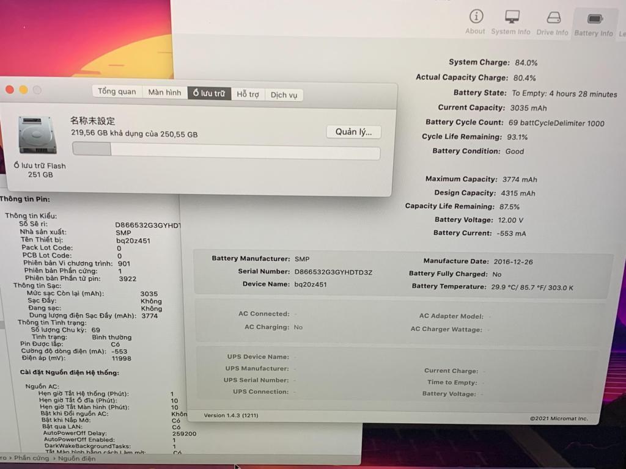Image resolution: width=626 pixels, height=469 pixels.
Task: Click the Cycle Life Remaining value 93.1%
Action: click(x=517, y=137)
